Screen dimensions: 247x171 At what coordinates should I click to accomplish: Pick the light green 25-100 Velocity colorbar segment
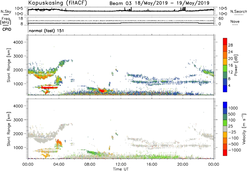225,123
